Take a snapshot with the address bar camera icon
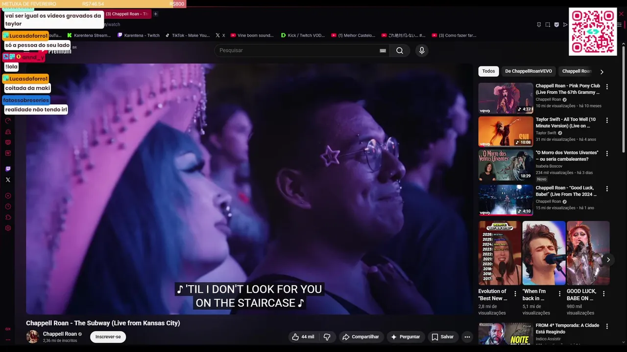Image resolution: width=627 pixels, height=352 pixels. point(548,24)
